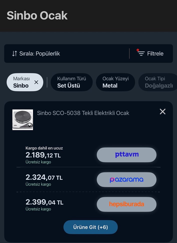Click the red notification dot on the filter icon
Viewport: 177px width, 243px height.
pos(138,50)
